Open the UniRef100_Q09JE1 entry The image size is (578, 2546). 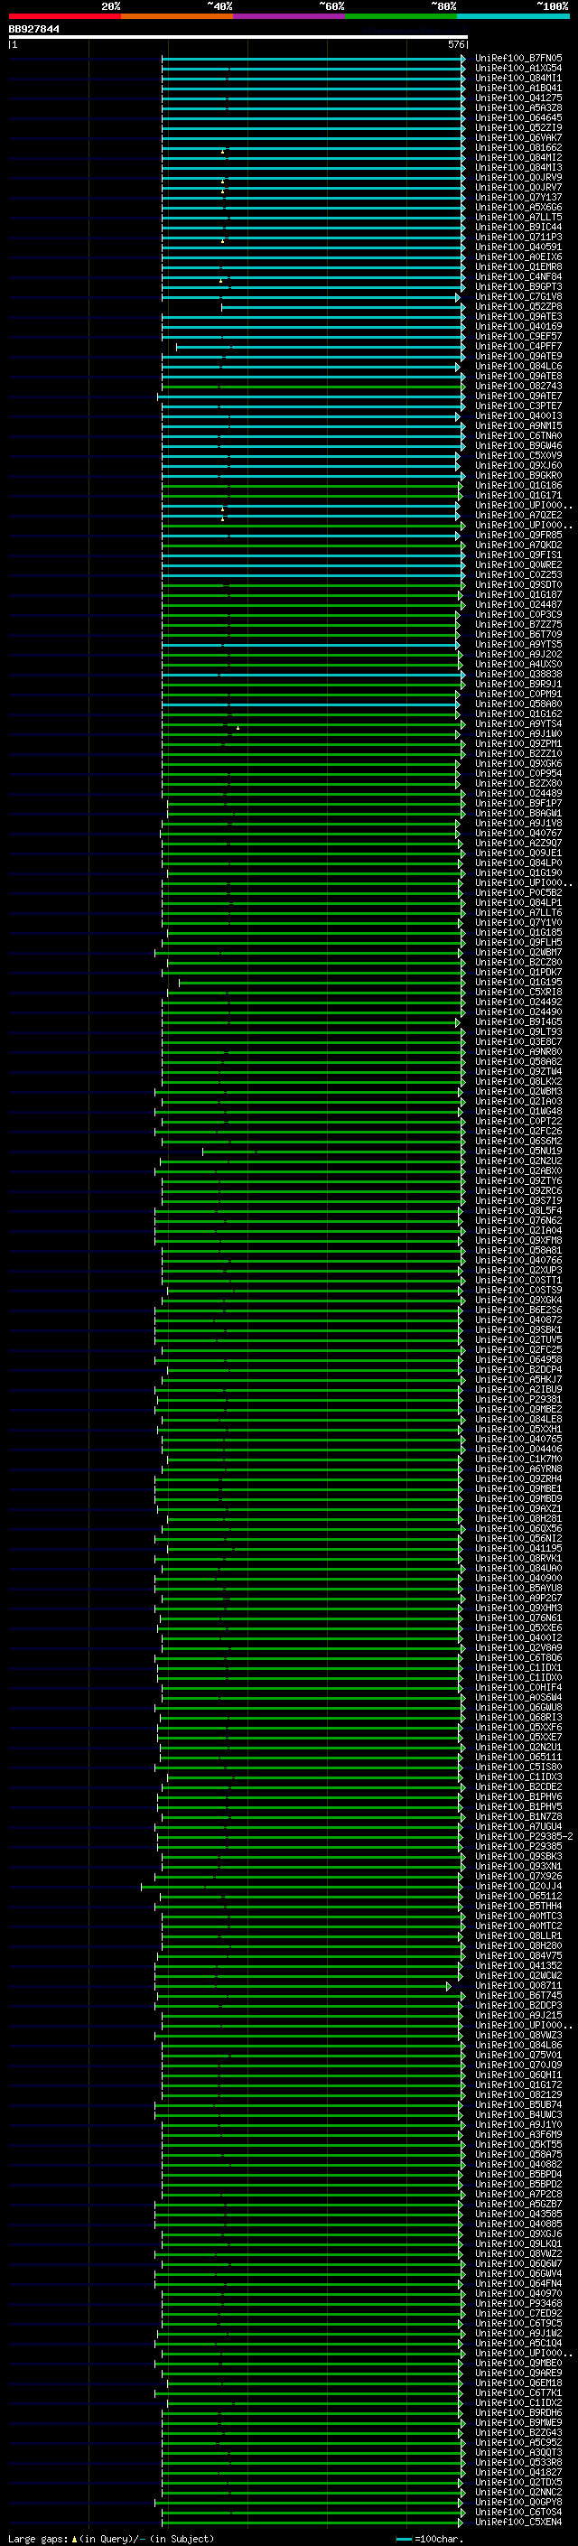pos(518,853)
